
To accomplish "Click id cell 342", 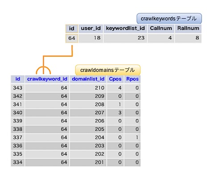I will point(18,96).
